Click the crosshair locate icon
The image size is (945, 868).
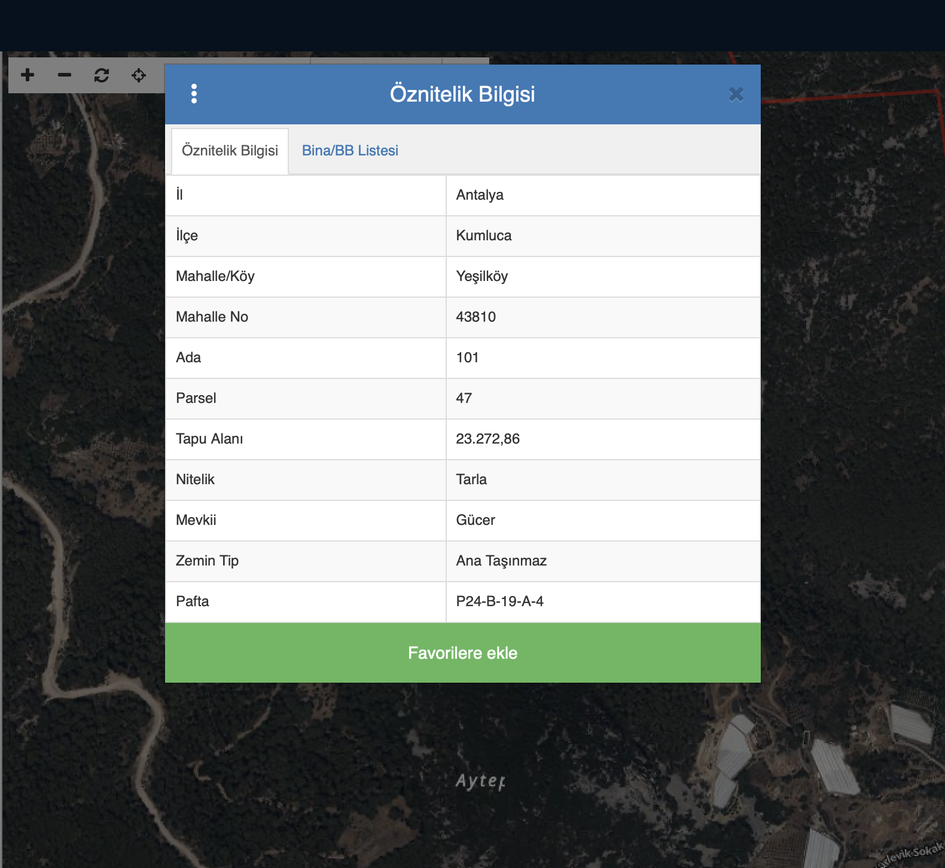139,75
